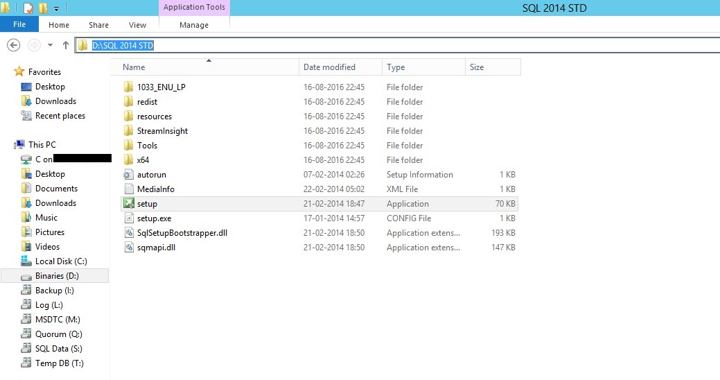The image size is (720, 380).
Task: Select the Application Tools contextual tab
Action: (x=194, y=8)
